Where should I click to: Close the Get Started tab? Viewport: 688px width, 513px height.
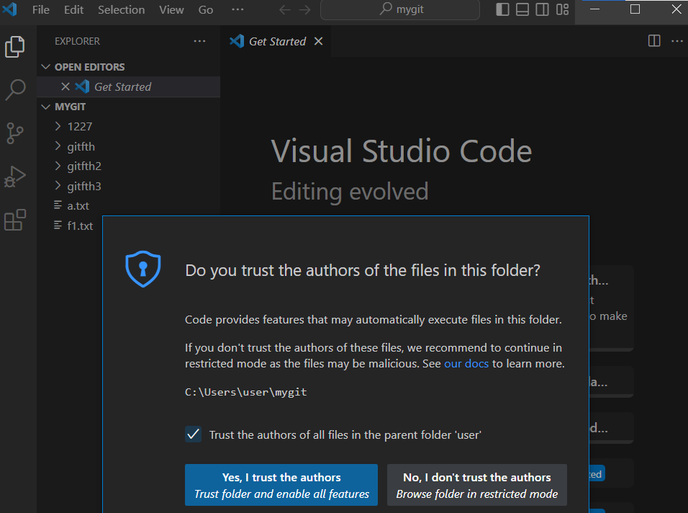tap(319, 41)
